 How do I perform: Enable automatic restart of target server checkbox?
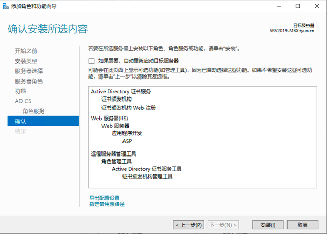coord(91,61)
